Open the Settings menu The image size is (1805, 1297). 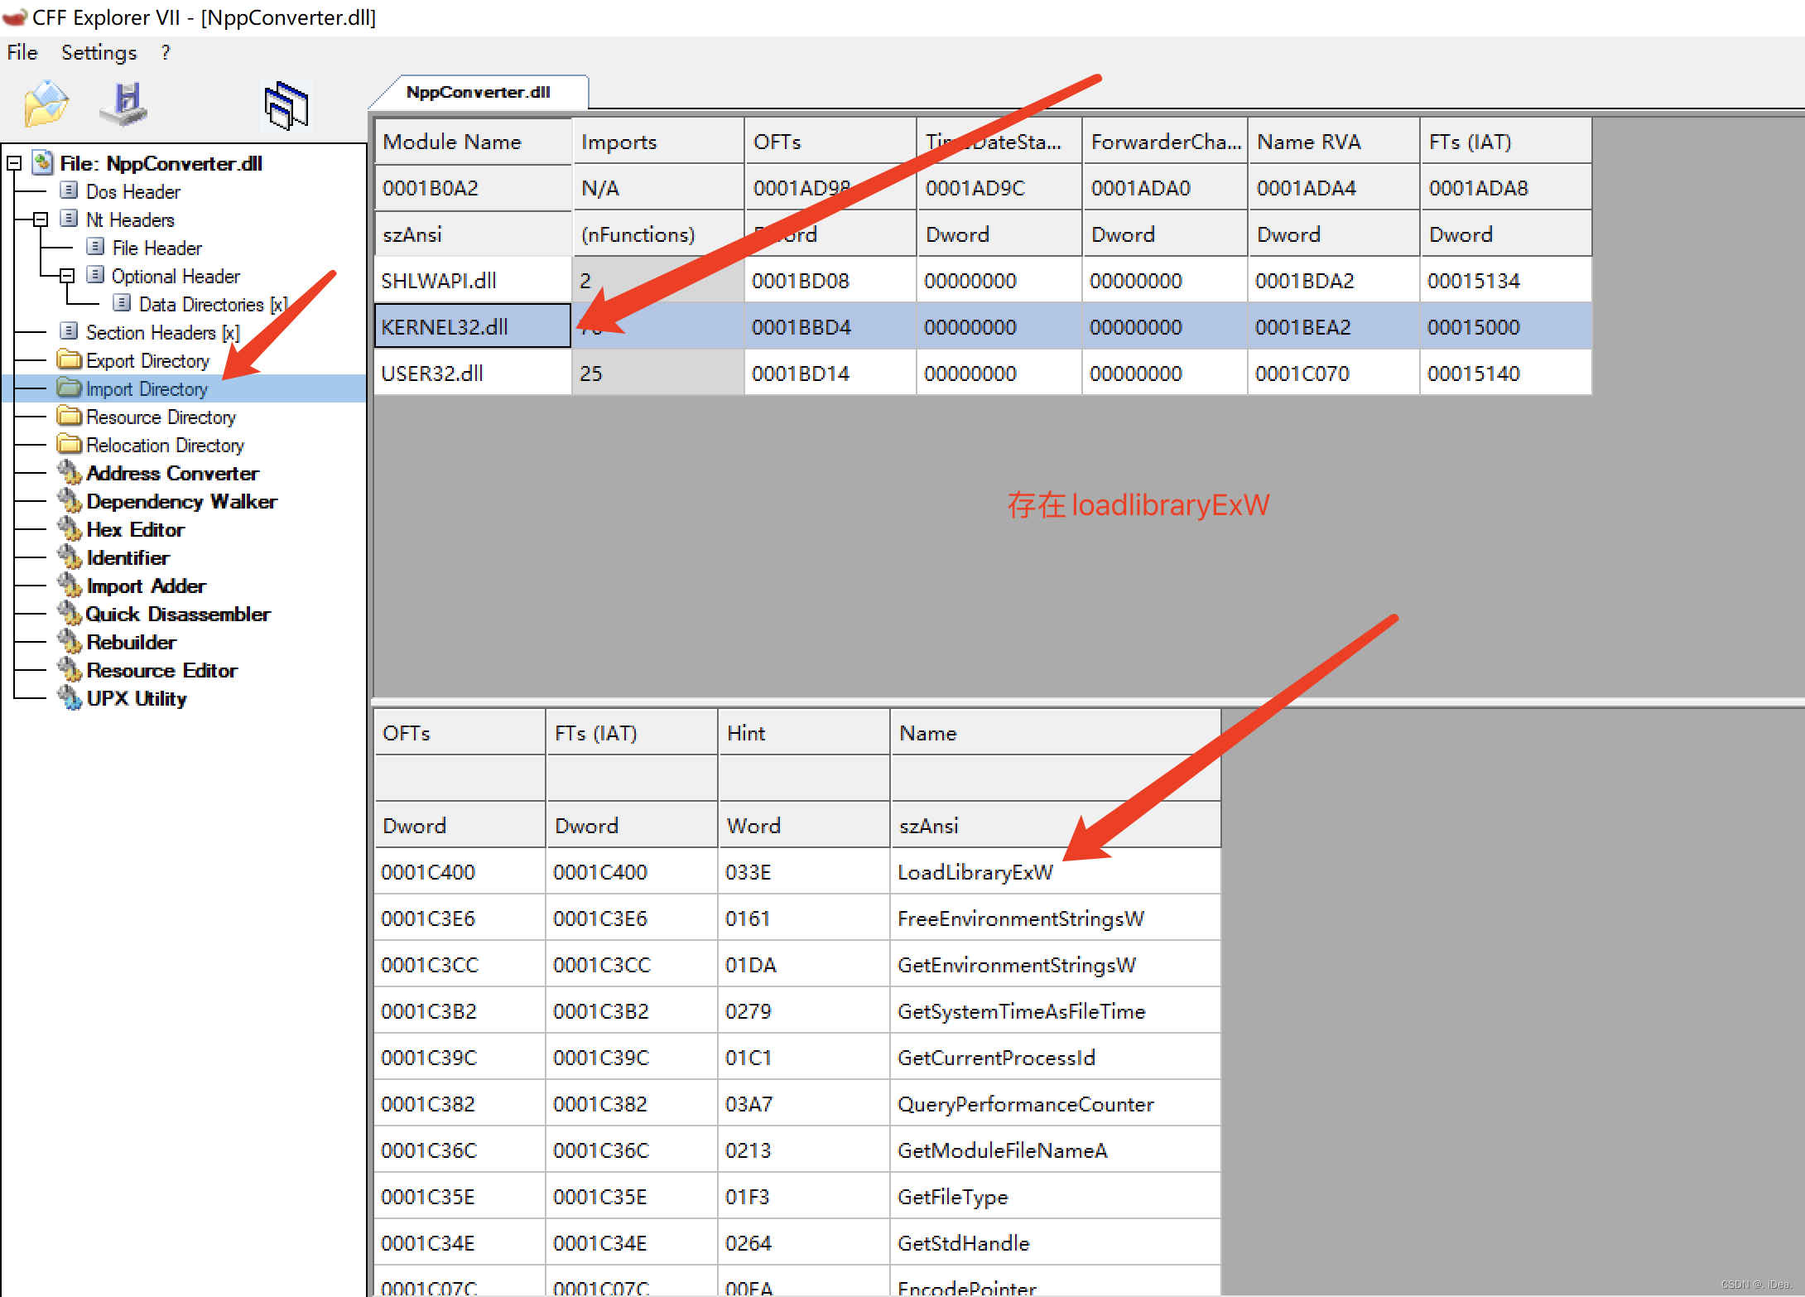pyautogui.click(x=99, y=53)
